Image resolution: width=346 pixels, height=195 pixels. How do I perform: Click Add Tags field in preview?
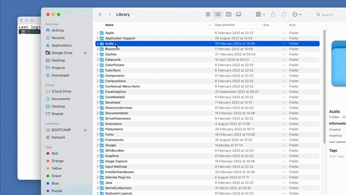(338, 156)
